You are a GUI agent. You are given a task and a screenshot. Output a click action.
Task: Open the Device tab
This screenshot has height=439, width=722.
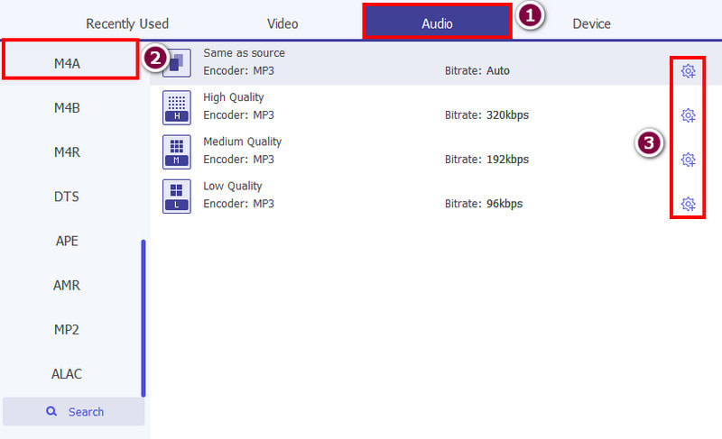[x=591, y=23]
